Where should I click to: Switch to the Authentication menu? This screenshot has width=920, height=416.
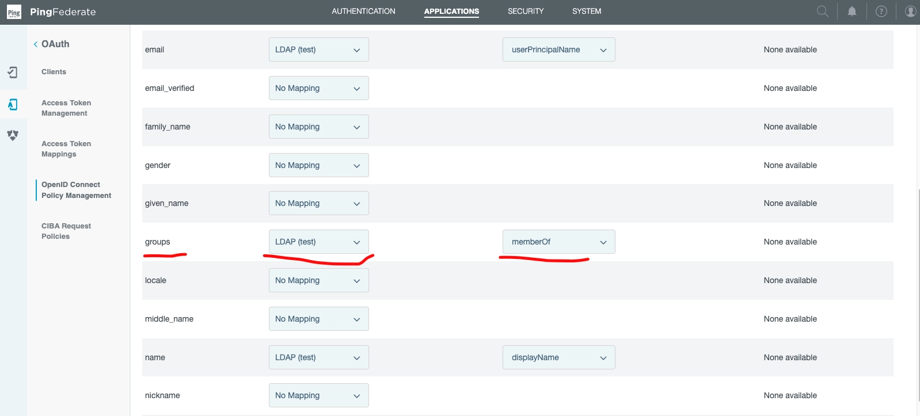pos(363,12)
